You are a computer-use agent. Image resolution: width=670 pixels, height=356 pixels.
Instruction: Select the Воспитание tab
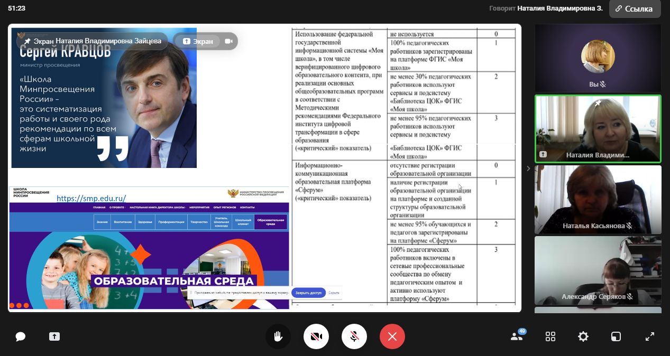[x=122, y=222]
